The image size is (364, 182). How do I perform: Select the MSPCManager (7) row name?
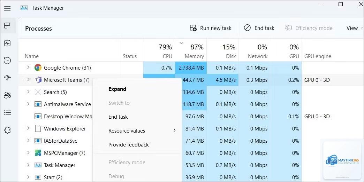(65, 153)
